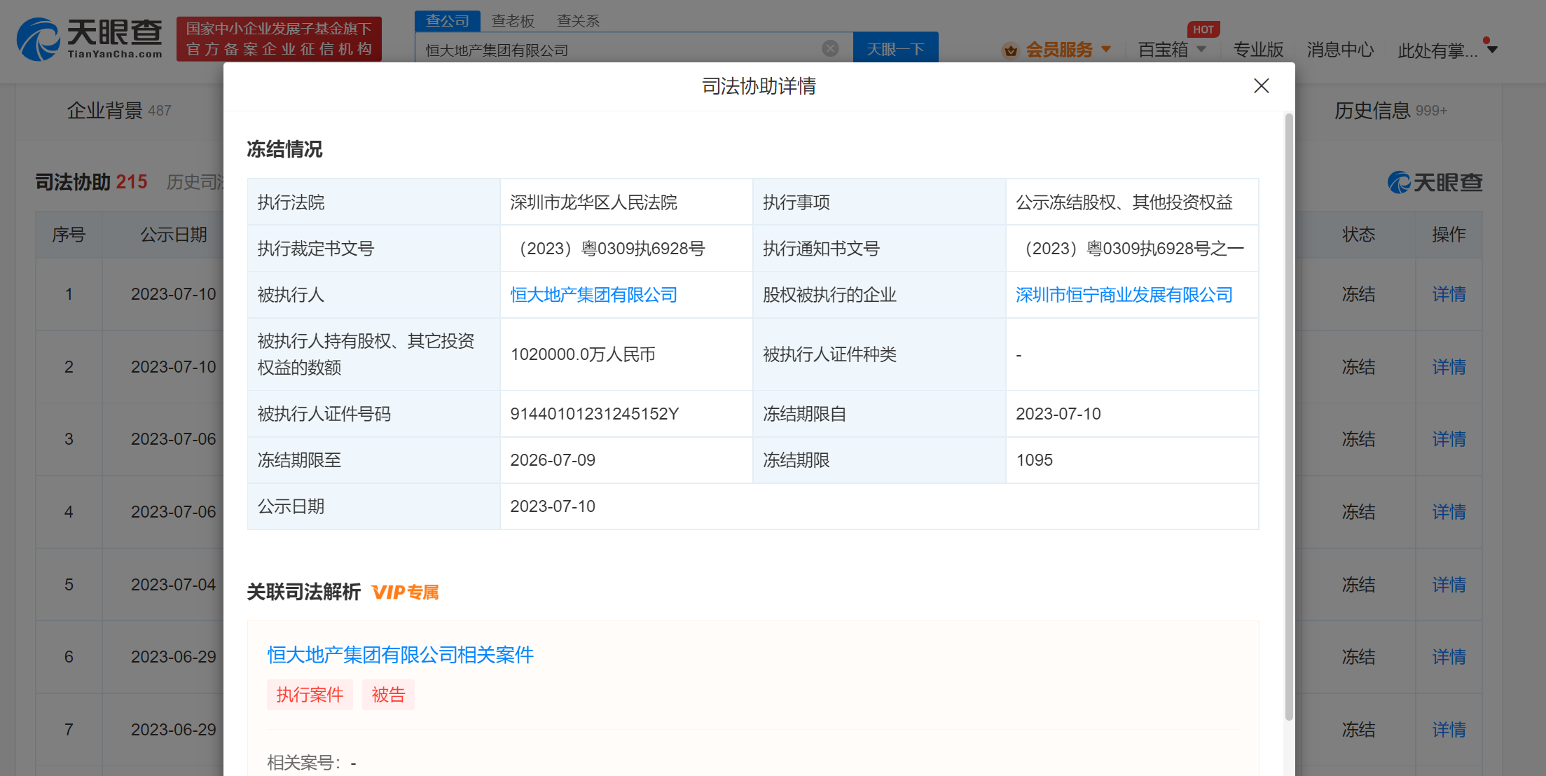
Task: Click the VIP专属 badge next to 关联司法解析
Action: tap(405, 593)
